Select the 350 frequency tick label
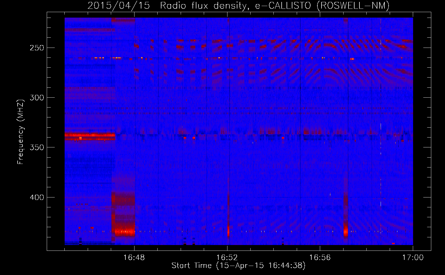 [x=37, y=147]
